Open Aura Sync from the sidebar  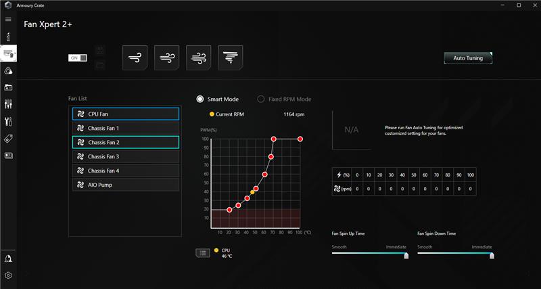coord(8,71)
